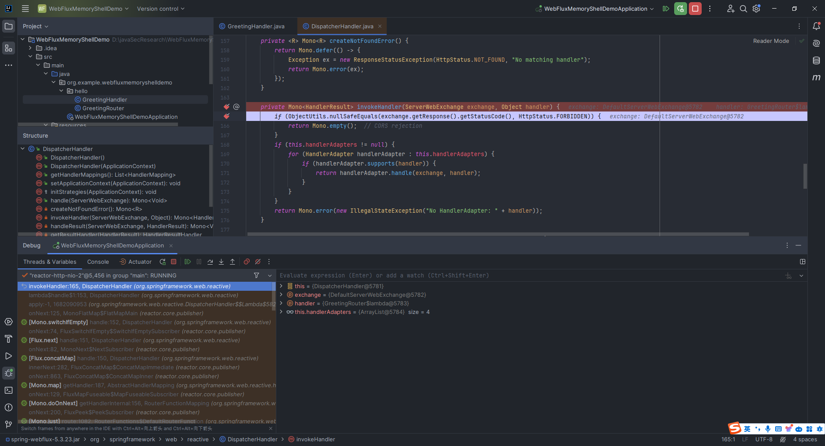Screen dimensions: 825x446
Task: Toggle debugger layout settings icon
Action: click(x=802, y=262)
